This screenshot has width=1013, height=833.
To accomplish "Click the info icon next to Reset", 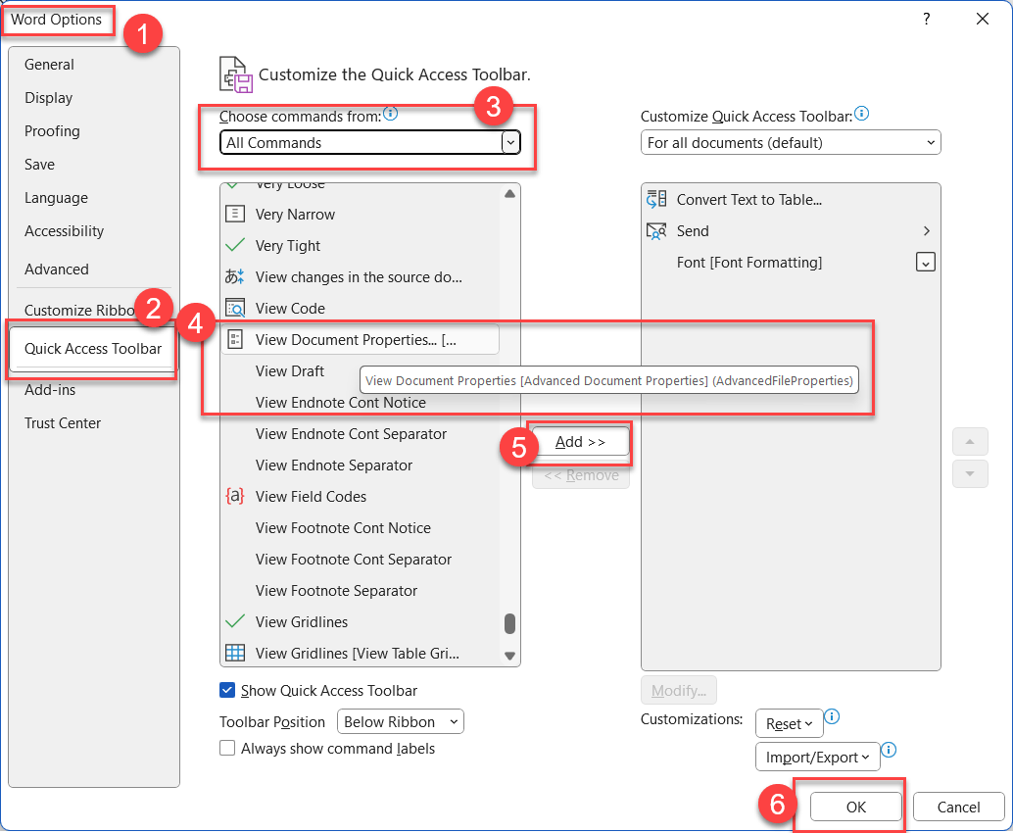I will (x=832, y=716).
